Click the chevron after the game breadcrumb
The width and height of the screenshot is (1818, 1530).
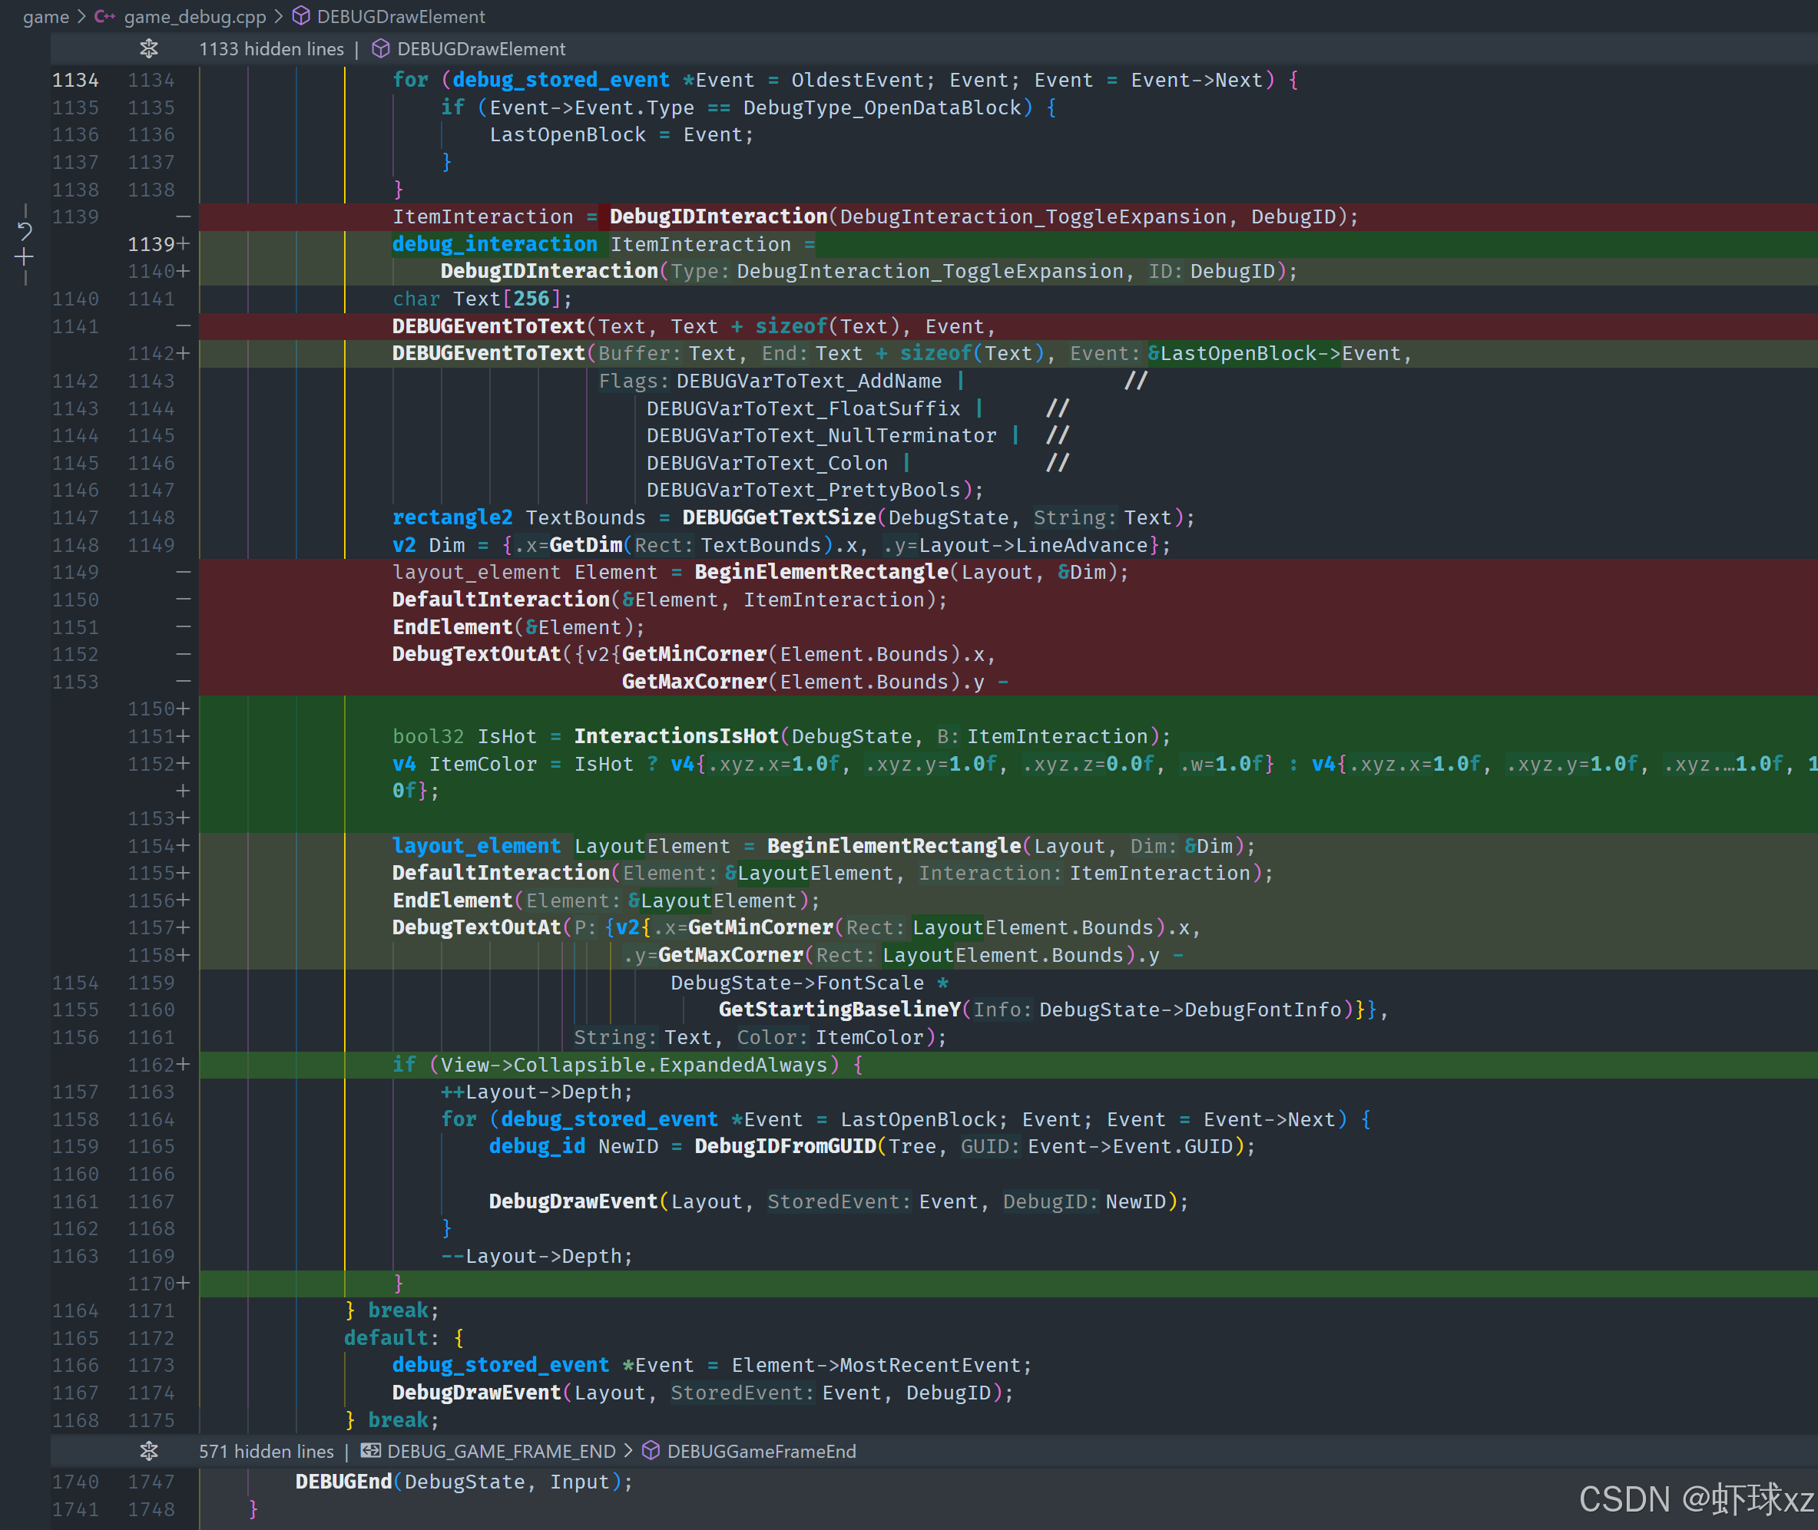pyautogui.click(x=81, y=16)
